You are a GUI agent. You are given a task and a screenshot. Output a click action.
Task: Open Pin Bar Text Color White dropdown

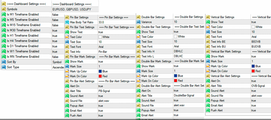point(117,37)
